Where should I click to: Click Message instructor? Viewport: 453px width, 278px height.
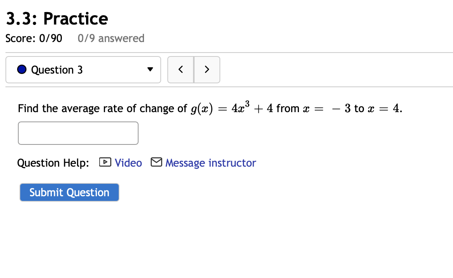210,162
